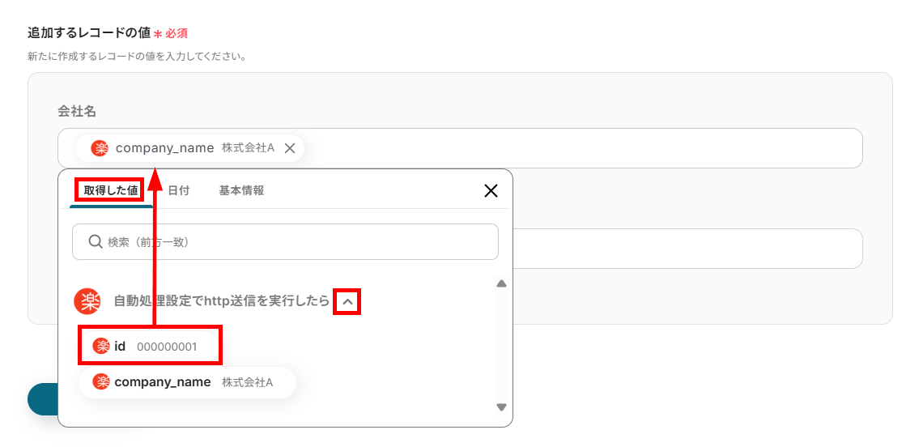Image resolution: width=923 pixels, height=447 pixels.
Task: Close the value picker popup with X
Action: [x=490, y=191]
